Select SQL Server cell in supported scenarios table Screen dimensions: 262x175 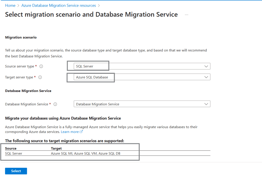pos(14,153)
